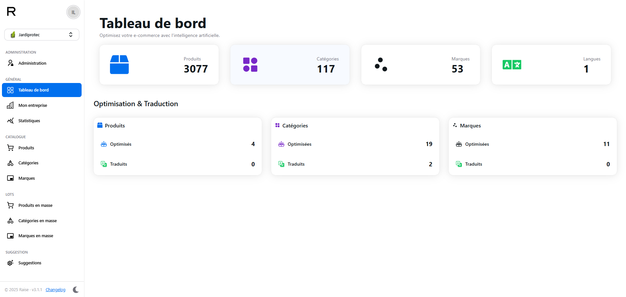
Task: Click the Produits 3077 stat card
Action: coord(159,65)
